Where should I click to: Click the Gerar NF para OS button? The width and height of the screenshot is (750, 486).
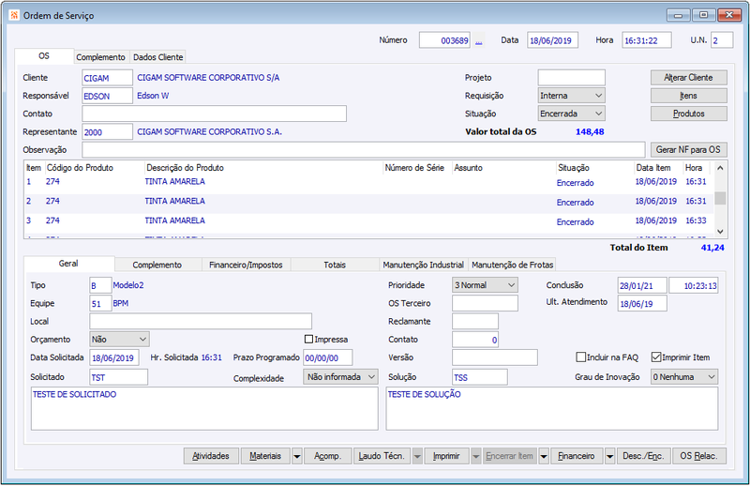pyautogui.click(x=688, y=150)
